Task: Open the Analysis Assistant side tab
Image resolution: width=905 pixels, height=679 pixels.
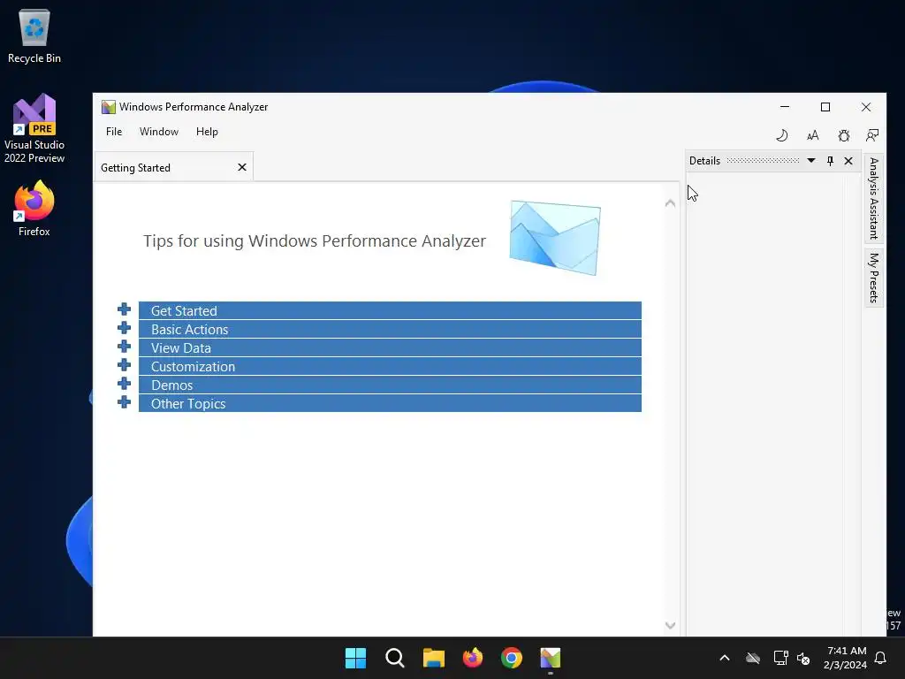Action: coord(874,199)
